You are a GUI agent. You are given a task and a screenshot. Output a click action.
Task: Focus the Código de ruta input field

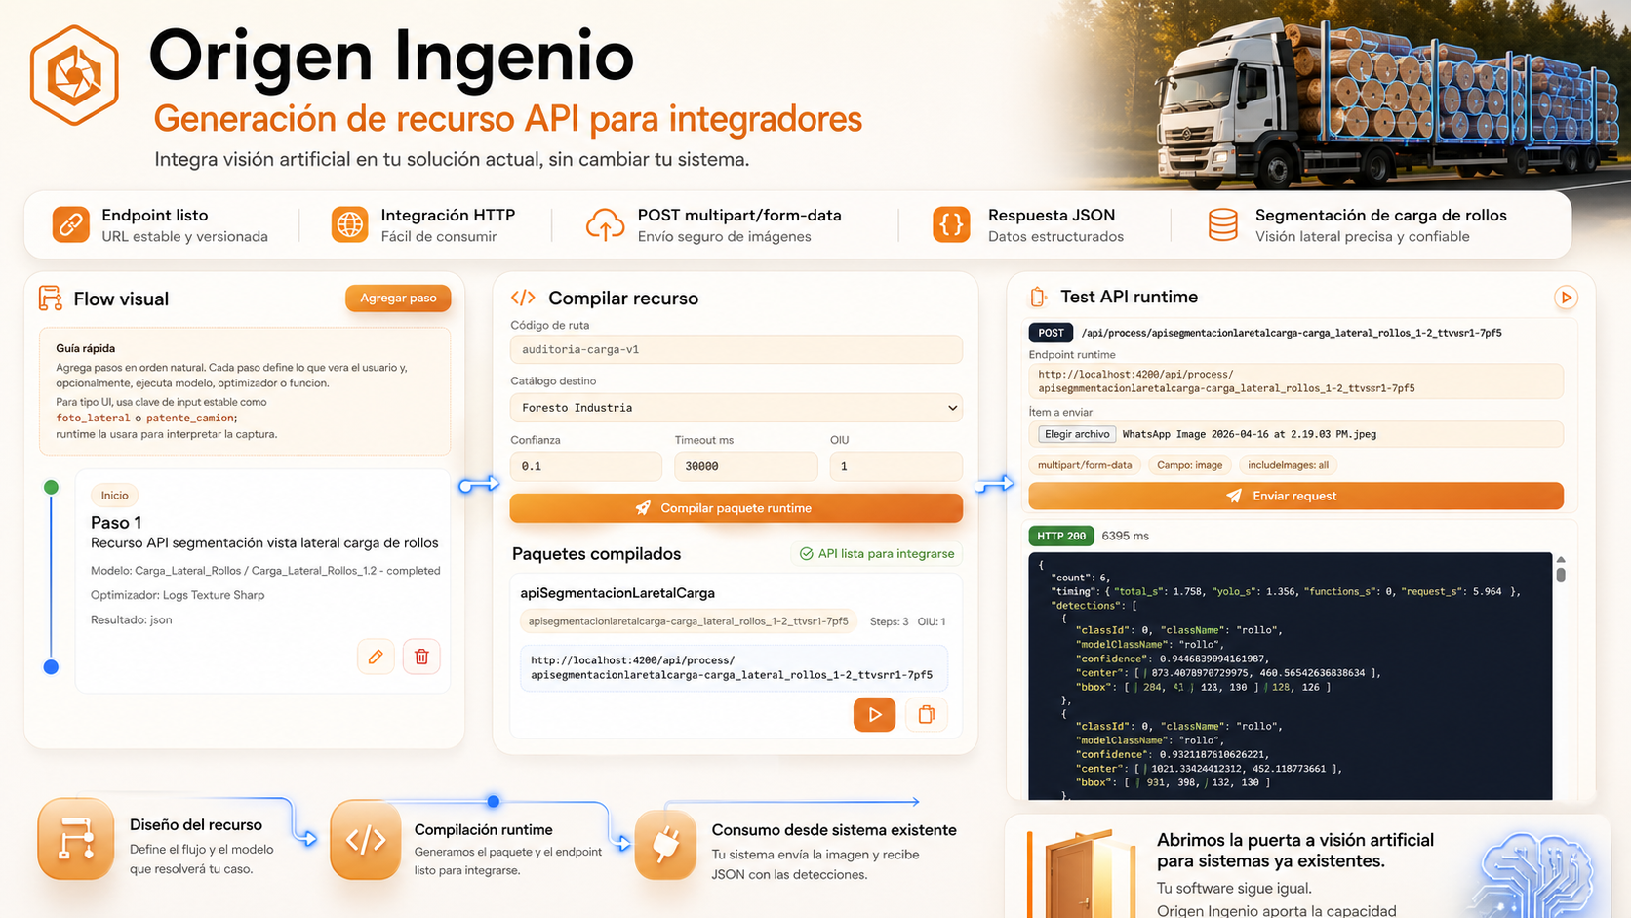click(736, 349)
